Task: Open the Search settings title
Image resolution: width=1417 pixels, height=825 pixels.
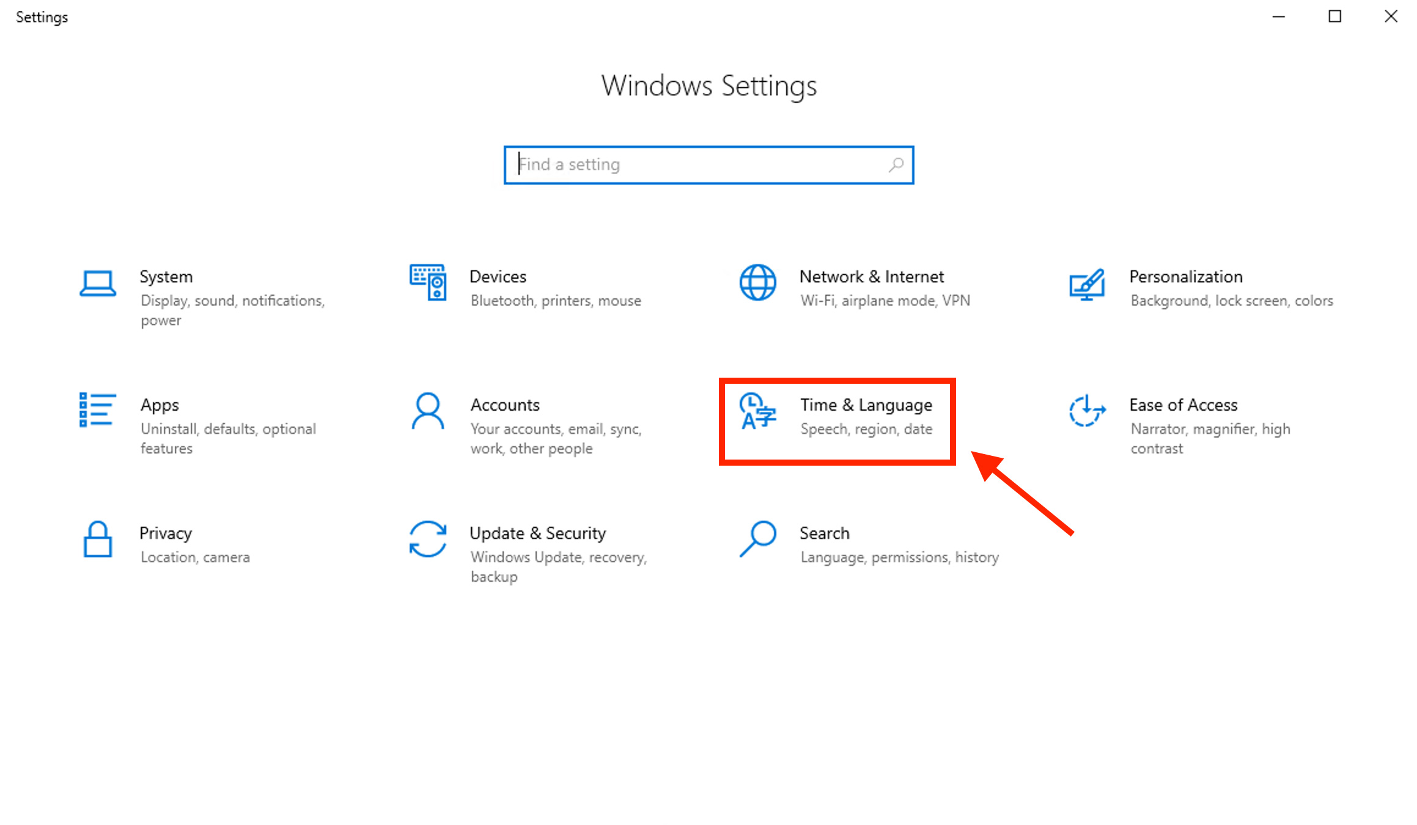Action: [x=825, y=533]
